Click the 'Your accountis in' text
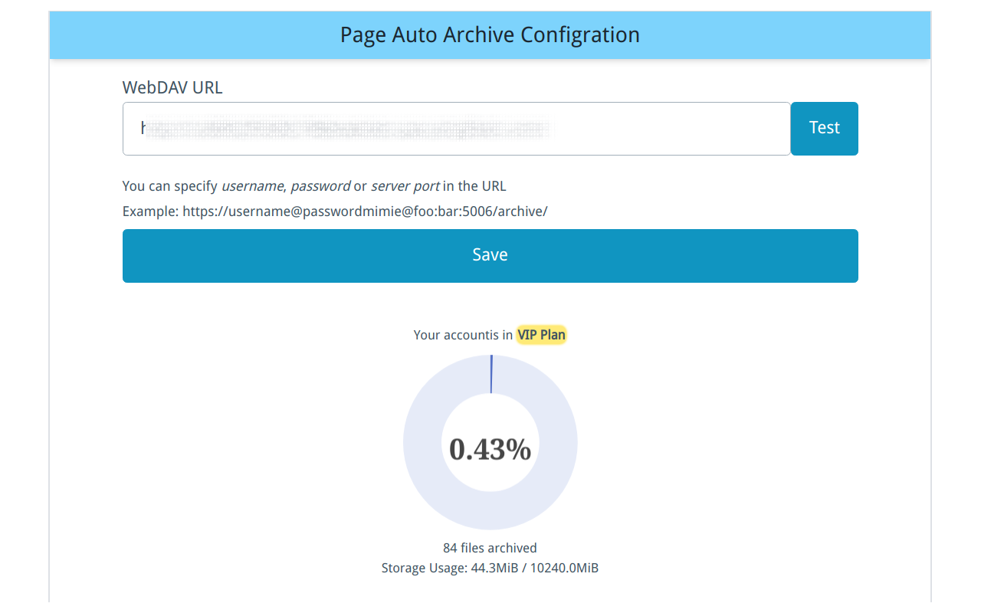 (463, 335)
